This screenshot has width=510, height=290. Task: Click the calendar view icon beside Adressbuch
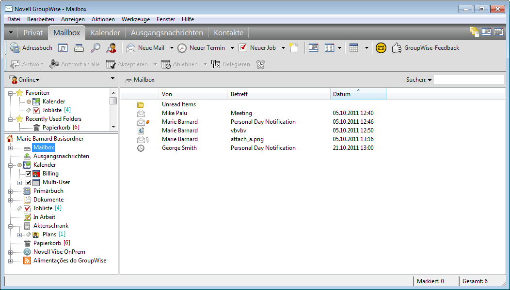[63, 48]
